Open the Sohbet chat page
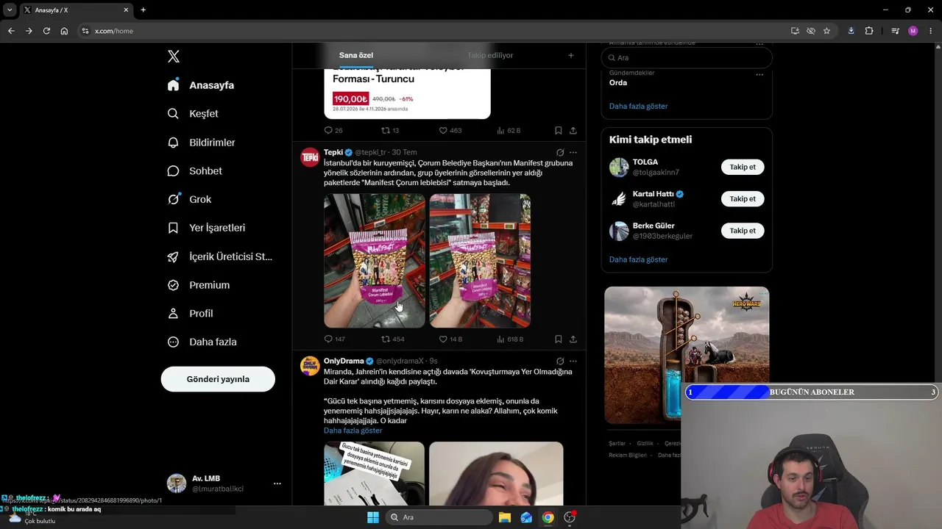Image resolution: width=942 pixels, height=529 pixels. point(195,171)
